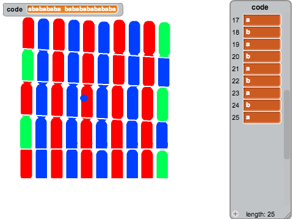Screen dimensions: 293x219
Task: Select list item 25 at list end
Action: (x=262, y=117)
